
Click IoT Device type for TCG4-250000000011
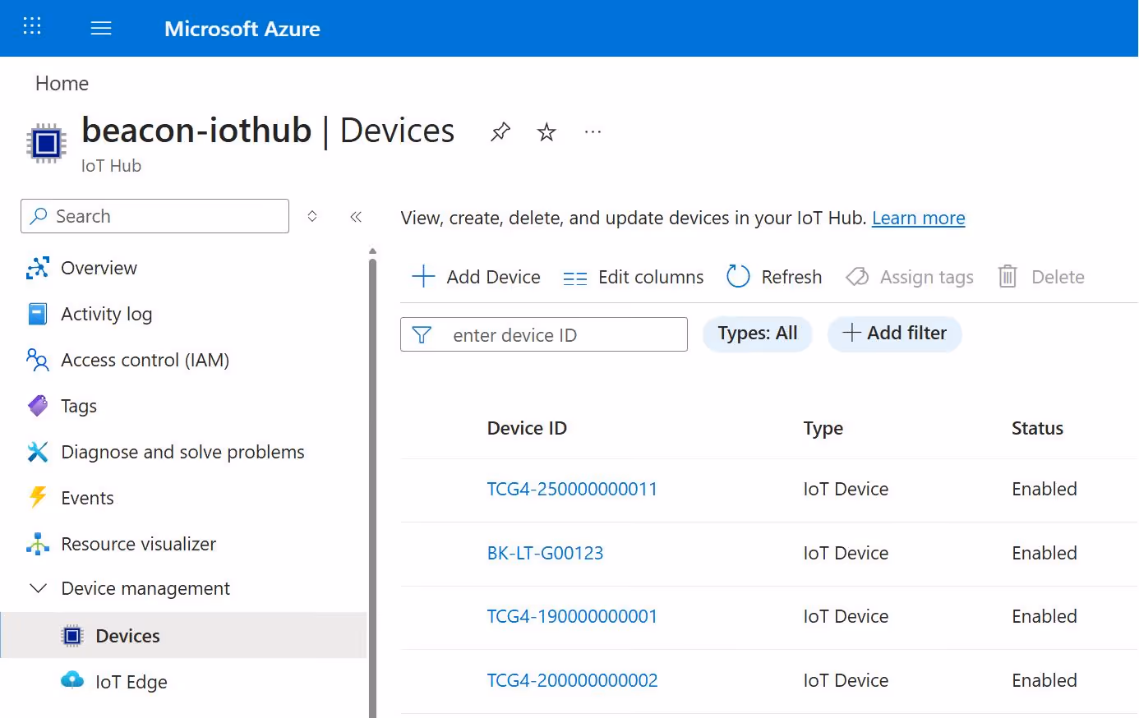tap(846, 490)
